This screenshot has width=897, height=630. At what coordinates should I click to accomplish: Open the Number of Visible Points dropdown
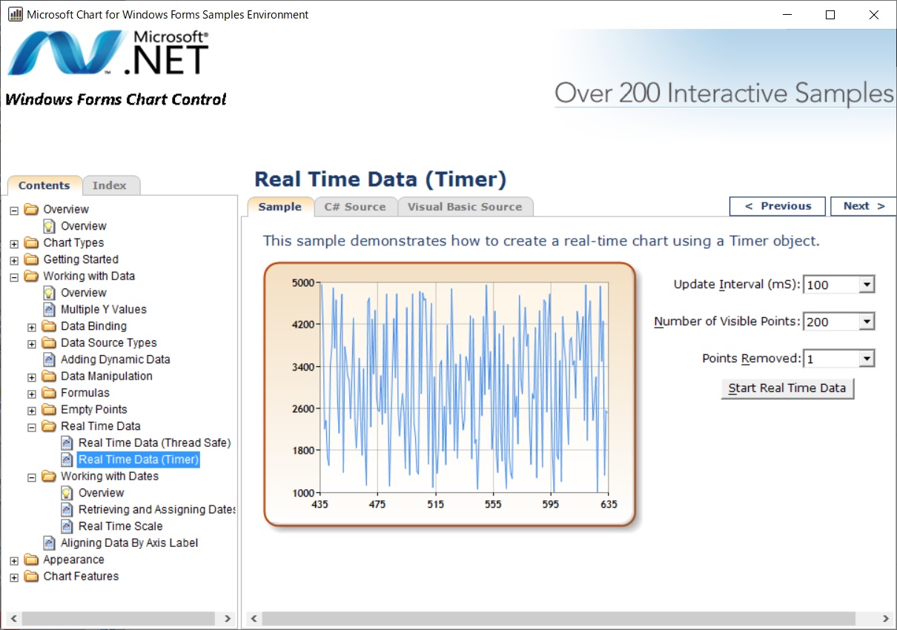(866, 322)
